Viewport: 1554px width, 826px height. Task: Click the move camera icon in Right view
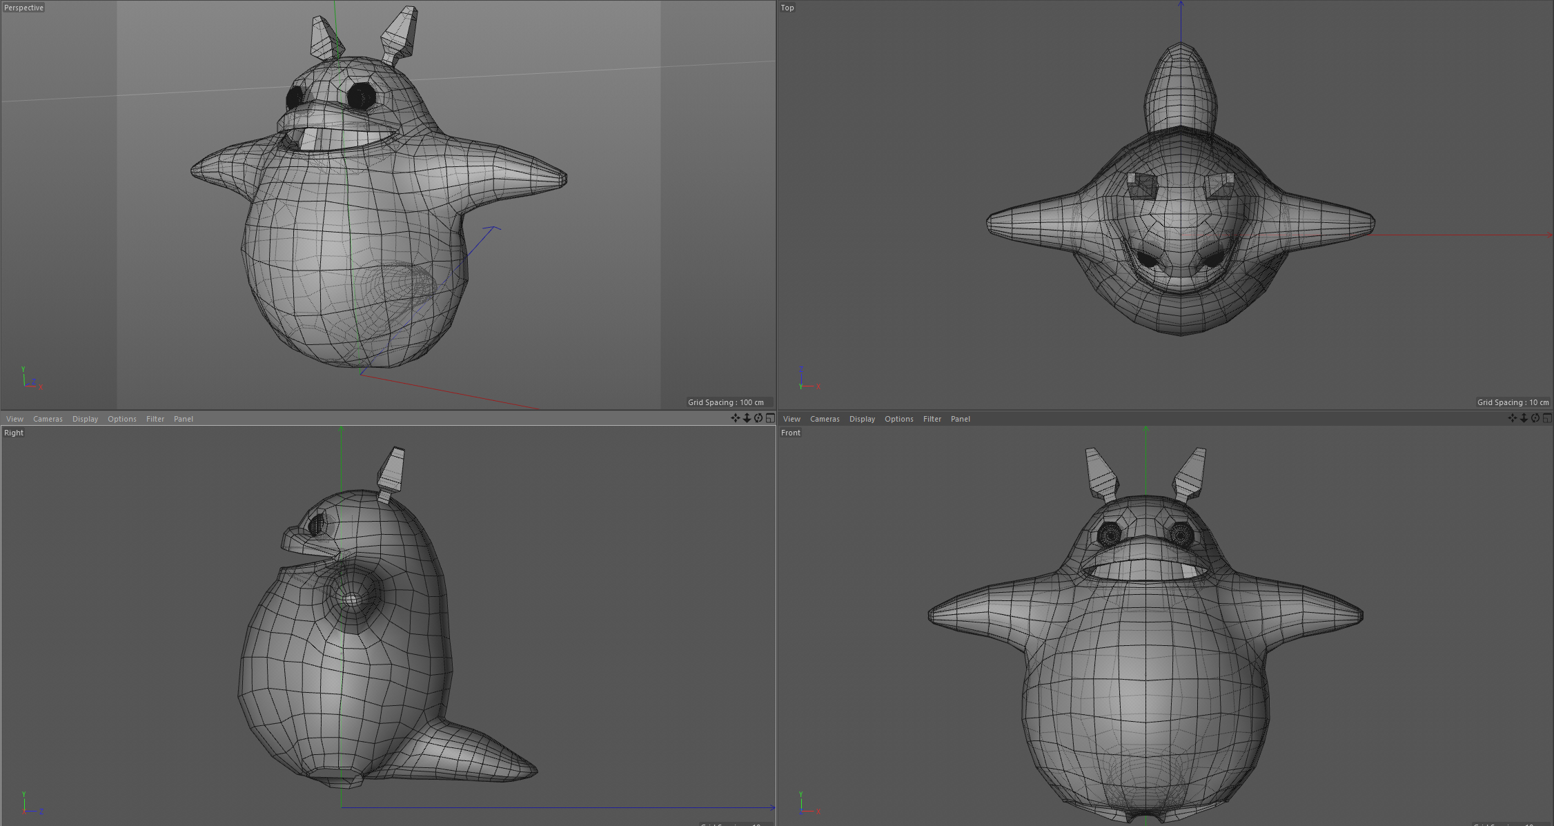pos(735,418)
